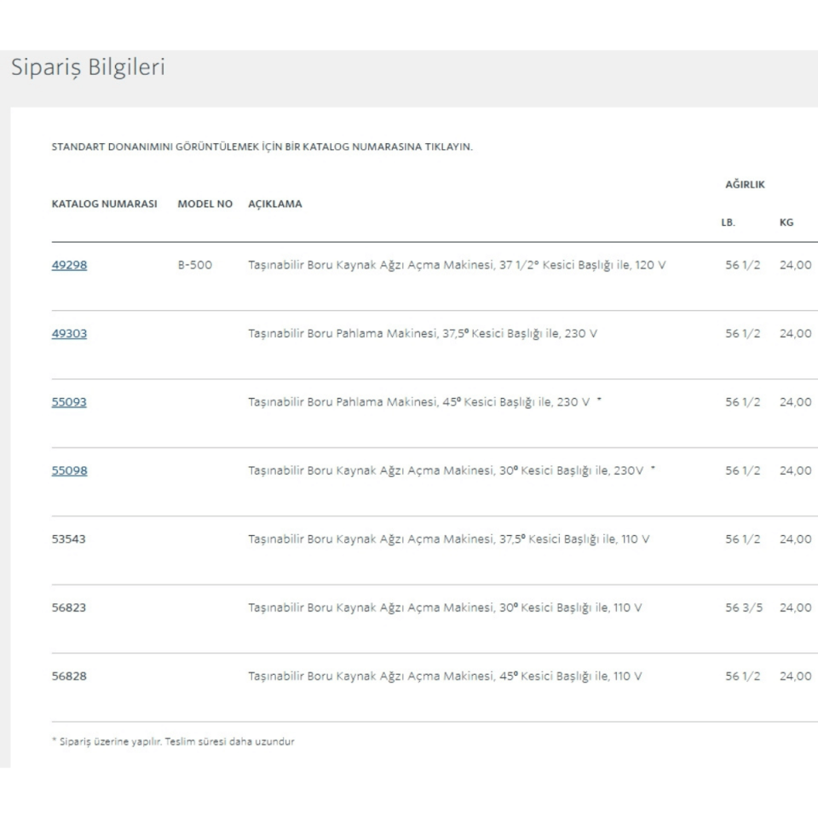Click the AÇIKLAMA column header
This screenshot has width=818, height=818.
click(x=274, y=204)
